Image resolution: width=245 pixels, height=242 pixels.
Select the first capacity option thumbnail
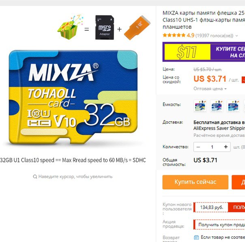[200, 106]
